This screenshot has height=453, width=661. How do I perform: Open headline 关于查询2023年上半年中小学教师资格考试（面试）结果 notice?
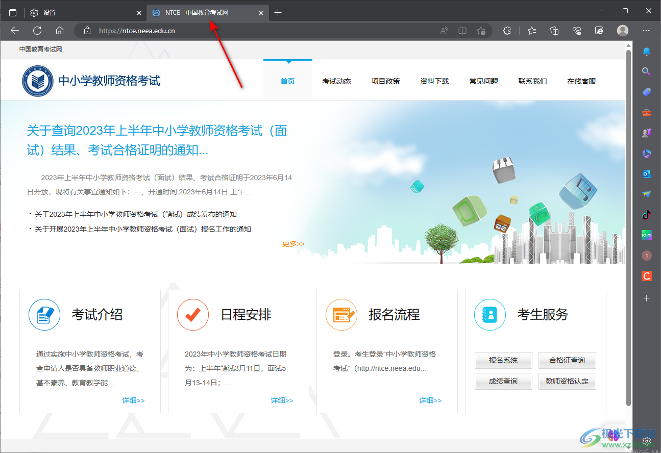[x=157, y=140]
